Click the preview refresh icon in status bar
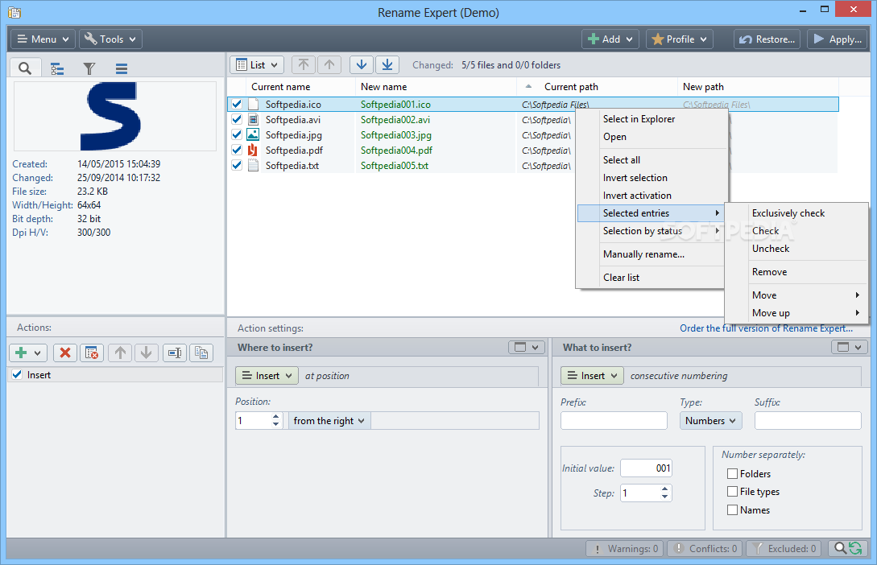Screen dimensions: 877x565 (x=848, y=549)
